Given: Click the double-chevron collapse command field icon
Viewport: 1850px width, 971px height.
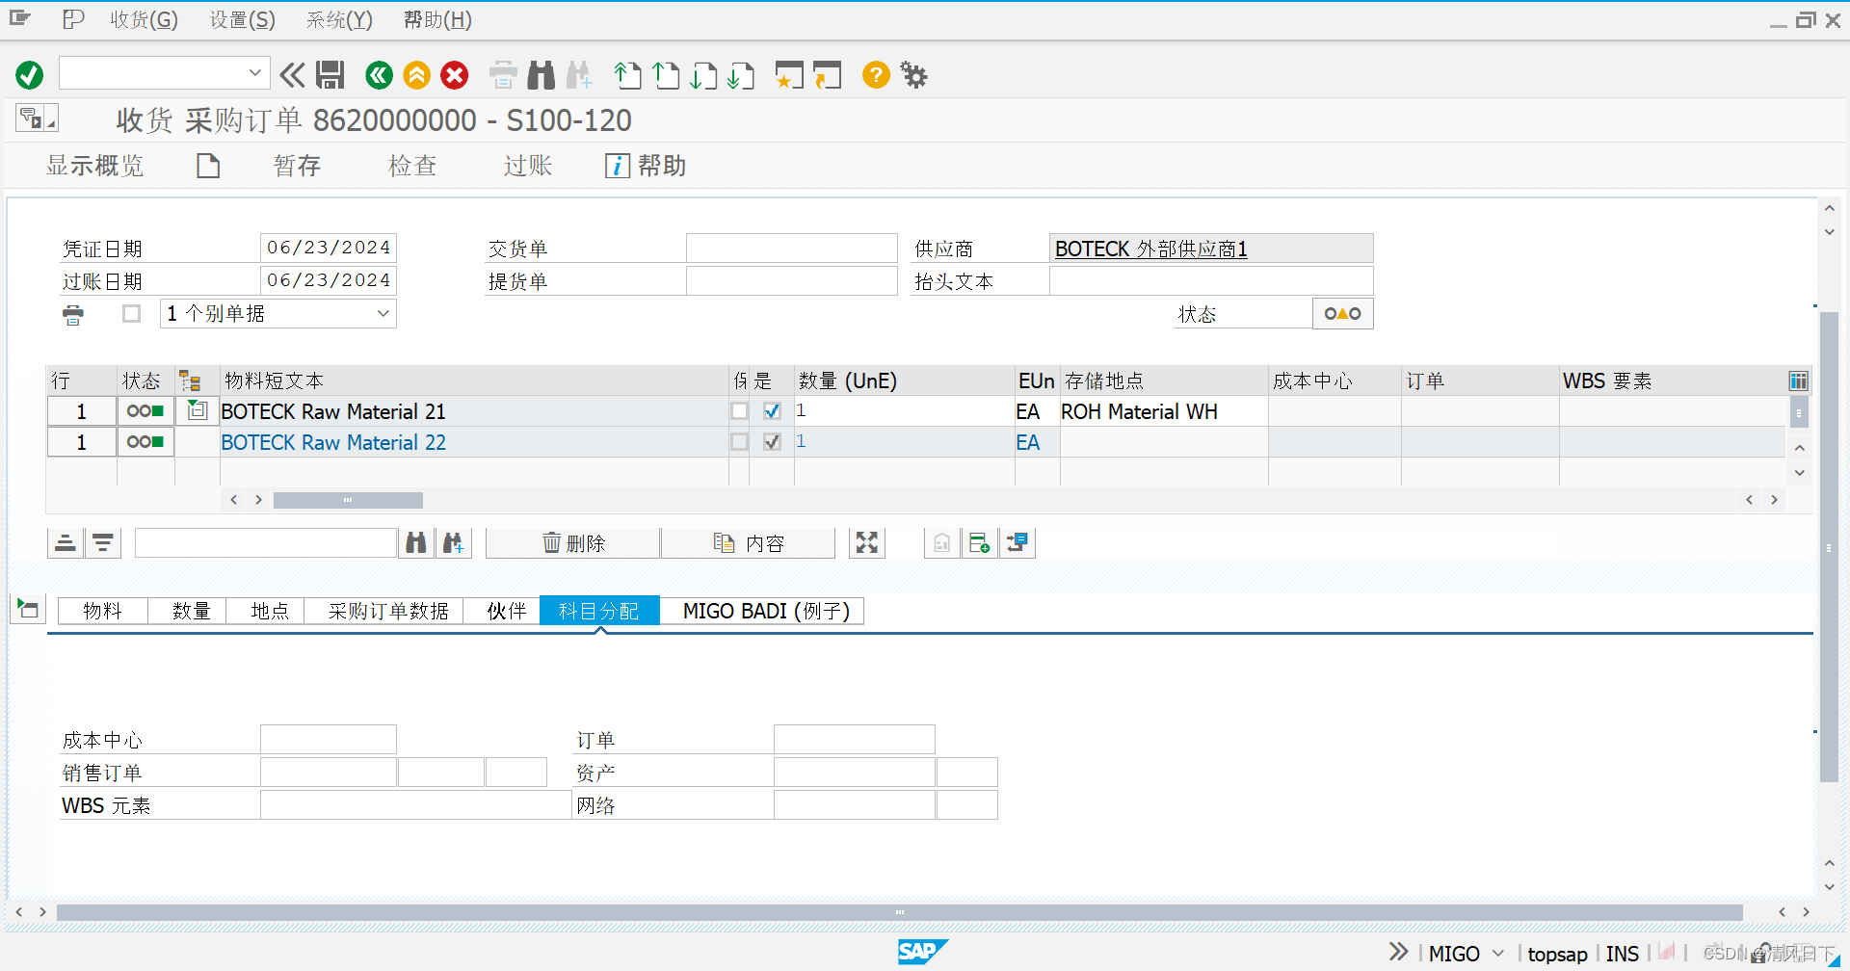Looking at the screenshot, I should pos(292,75).
